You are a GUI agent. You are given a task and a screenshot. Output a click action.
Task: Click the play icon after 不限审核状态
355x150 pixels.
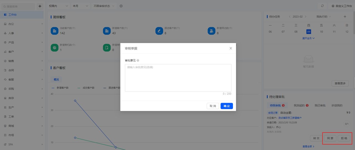click(121, 6)
